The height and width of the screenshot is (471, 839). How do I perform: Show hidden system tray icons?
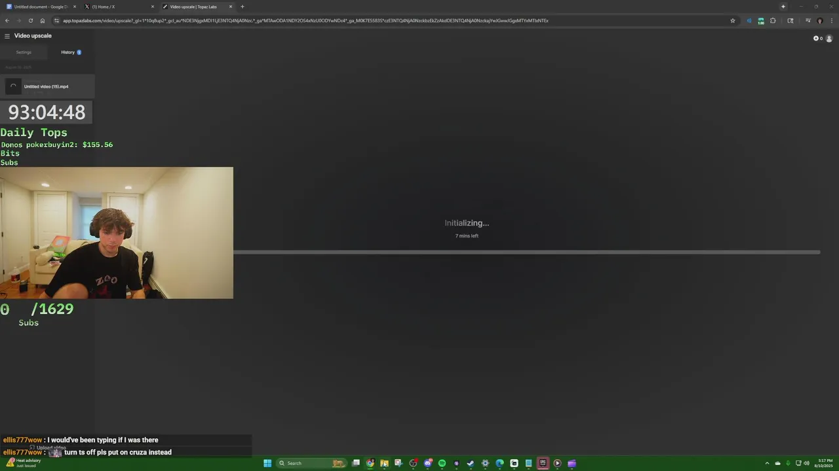[767, 463]
